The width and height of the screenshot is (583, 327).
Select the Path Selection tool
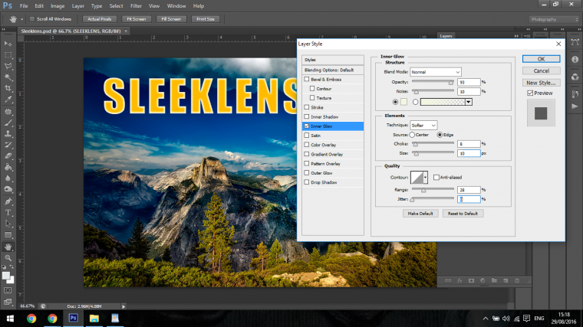coord(8,224)
